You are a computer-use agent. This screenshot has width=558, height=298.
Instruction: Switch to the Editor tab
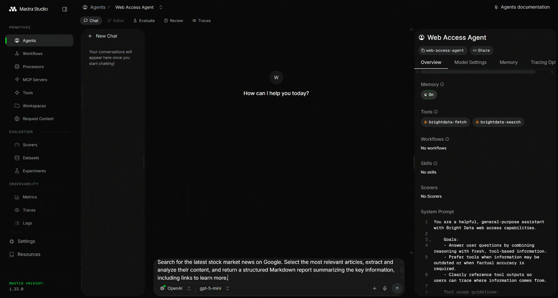tap(116, 21)
